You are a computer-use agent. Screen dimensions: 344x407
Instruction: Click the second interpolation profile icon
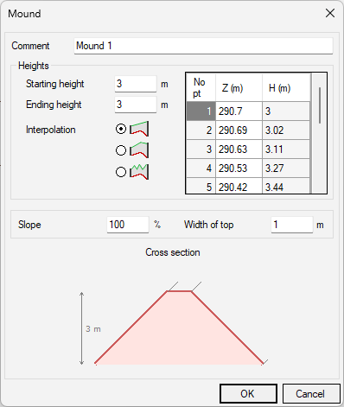pyautogui.click(x=139, y=150)
